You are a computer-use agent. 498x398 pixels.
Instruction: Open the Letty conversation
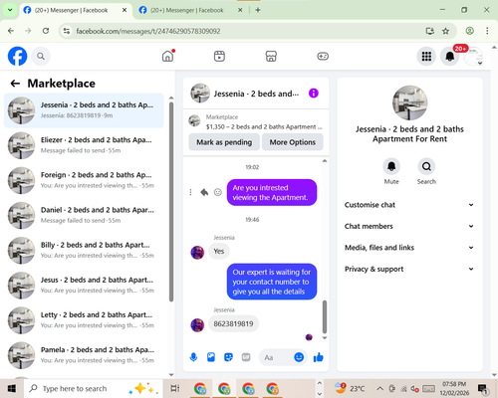coord(84,320)
